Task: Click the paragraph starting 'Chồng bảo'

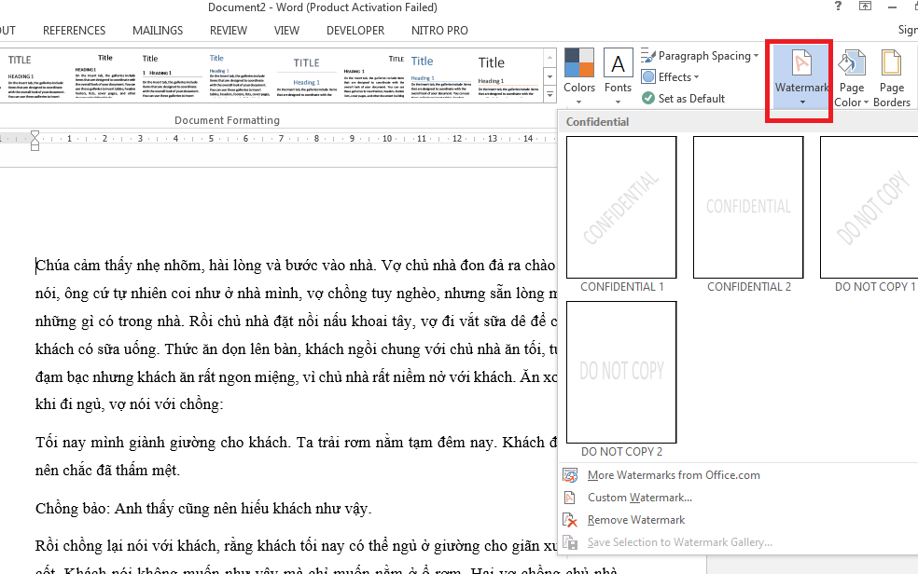Action: pyautogui.click(x=203, y=508)
